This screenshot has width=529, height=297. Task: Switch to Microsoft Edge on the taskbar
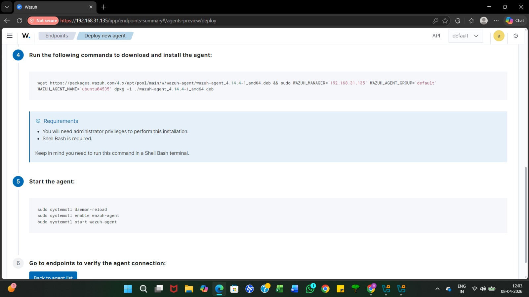coord(219,289)
